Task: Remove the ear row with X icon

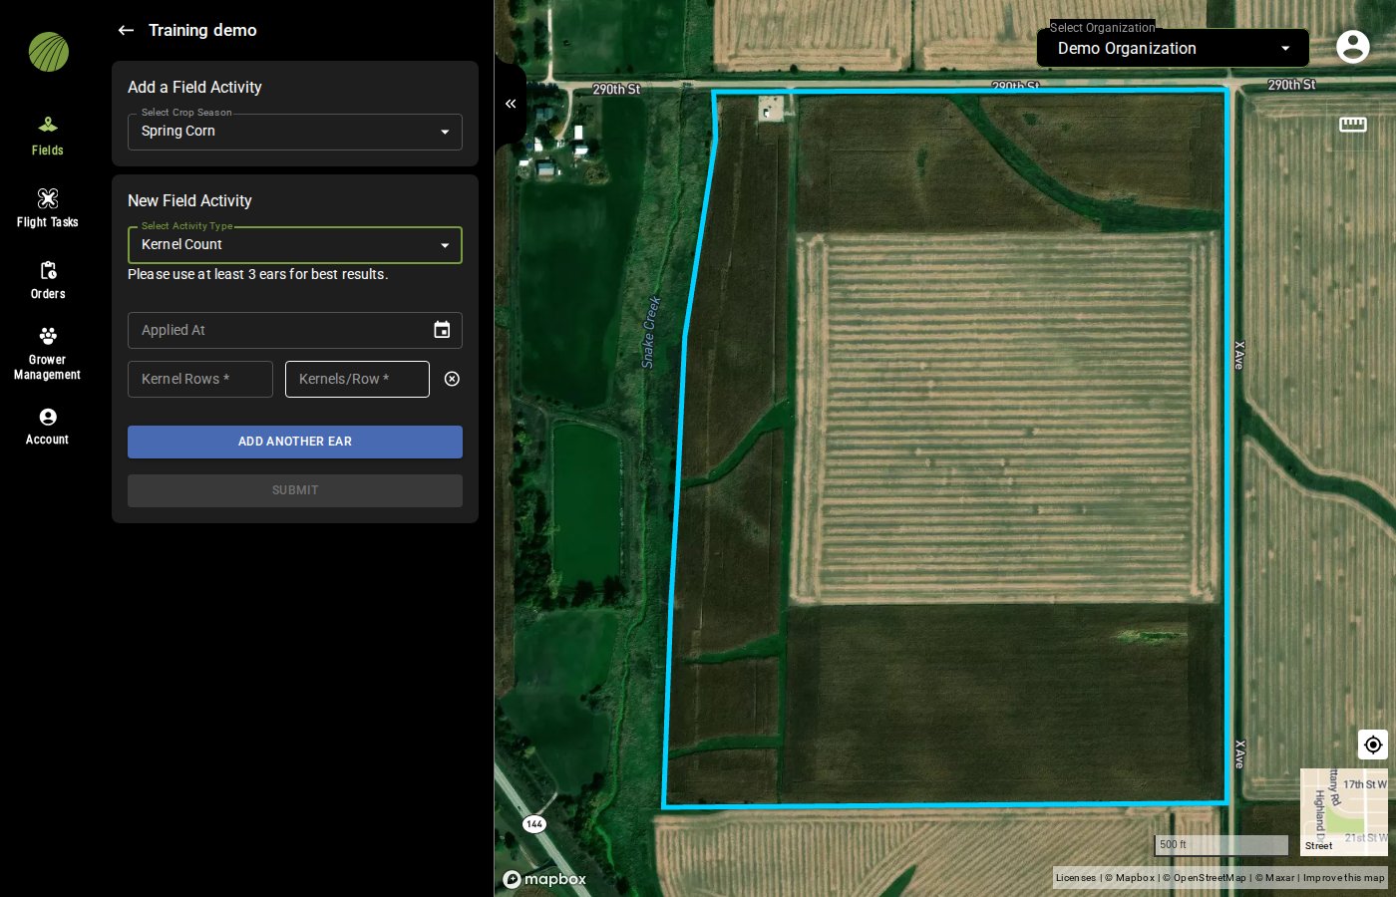Action: click(452, 379)
